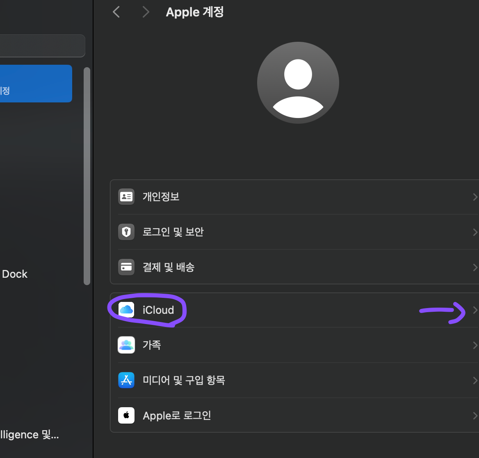Open 미디어 및 구입 항목 row
The image size is (479, 458).
(x=294, y=380)
